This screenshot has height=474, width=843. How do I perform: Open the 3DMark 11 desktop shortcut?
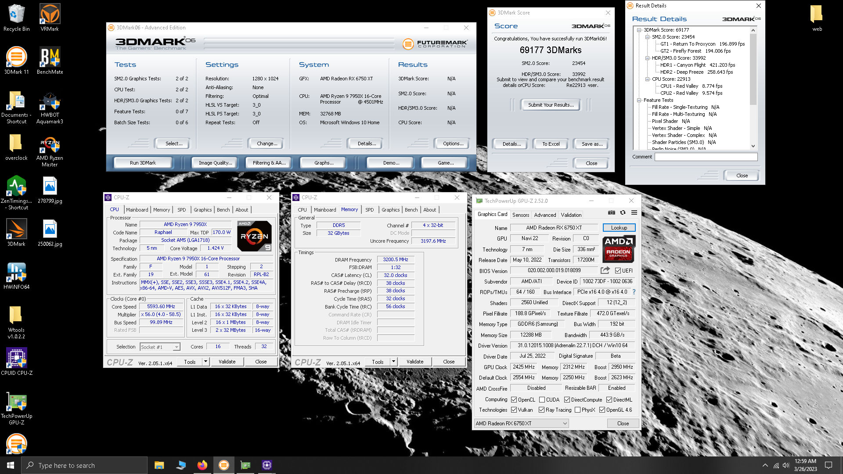click(16, 61)
